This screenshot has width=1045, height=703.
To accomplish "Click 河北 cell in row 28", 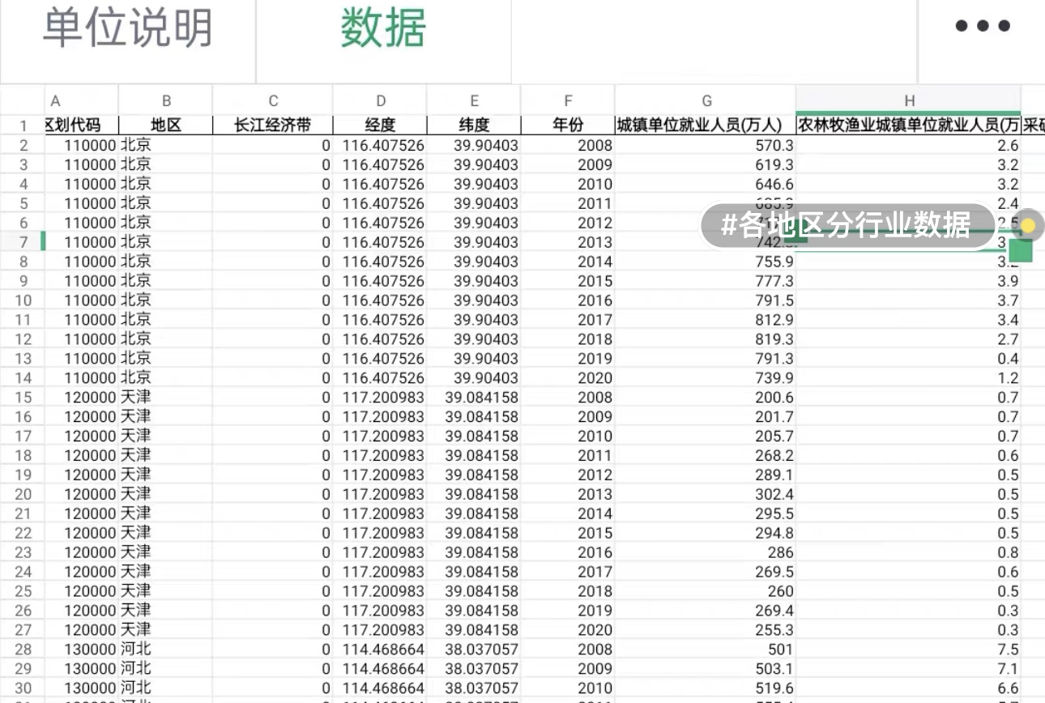I will [166, 650].
